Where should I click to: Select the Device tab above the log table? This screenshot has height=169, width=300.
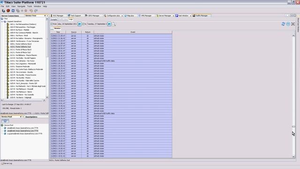57,28
